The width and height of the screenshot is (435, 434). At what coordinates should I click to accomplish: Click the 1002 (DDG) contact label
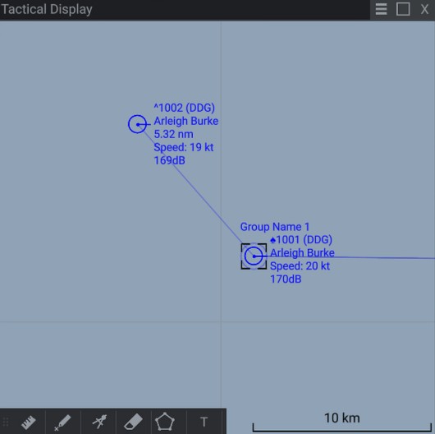pos(184,108)
